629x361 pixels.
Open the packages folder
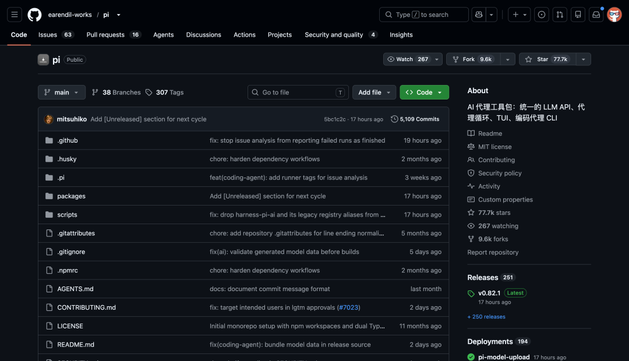[x=71, y=196]
